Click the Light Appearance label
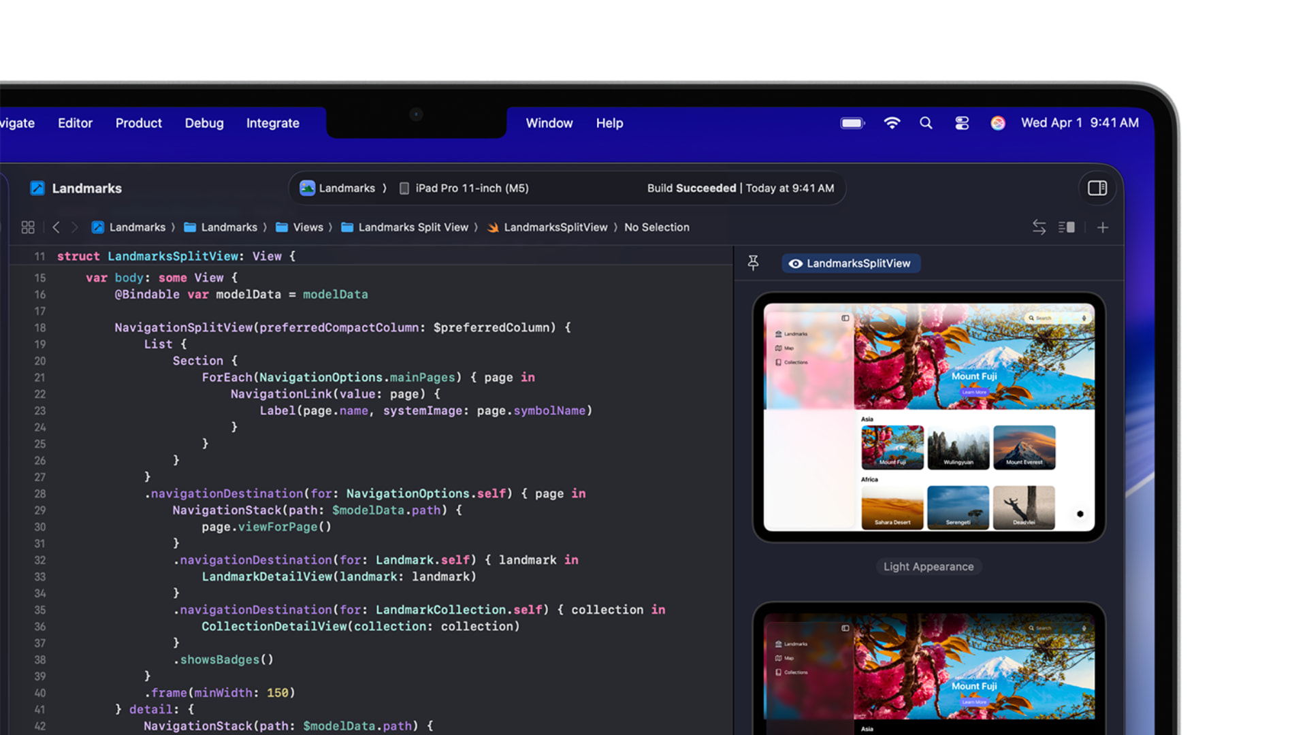Screen dimensions: 1307x735 click(929, 567)
